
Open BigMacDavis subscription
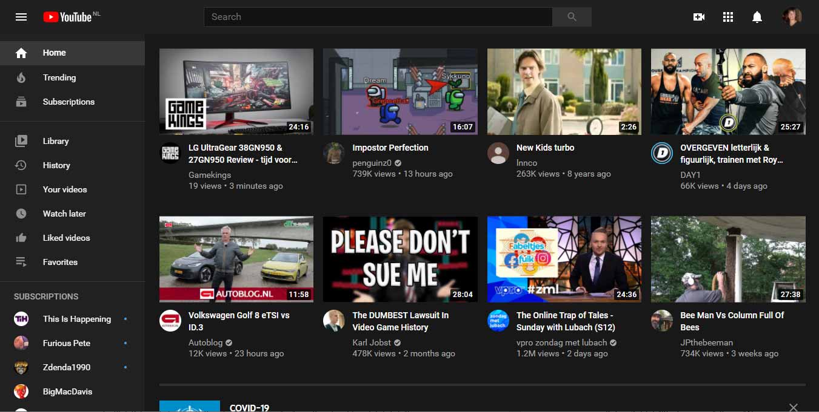72,391
